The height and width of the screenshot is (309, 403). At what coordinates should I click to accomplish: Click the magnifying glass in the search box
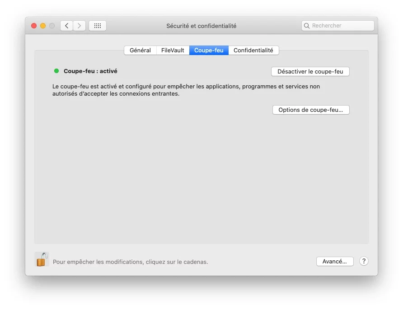(307, 26)
